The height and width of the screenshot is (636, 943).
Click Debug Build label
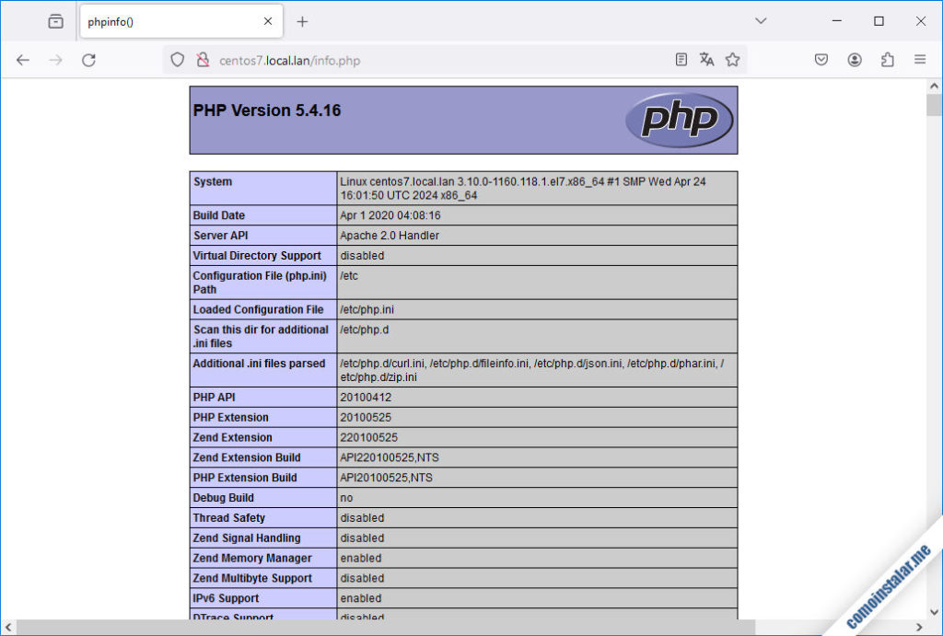coord(223,498)
